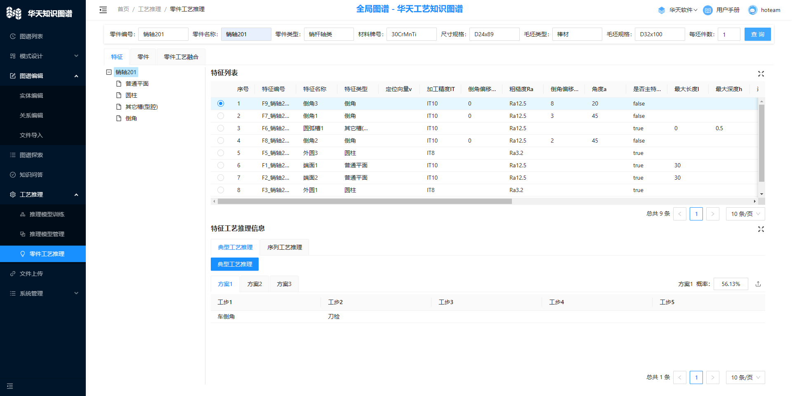Select radio button for row 2 倒角1

tap(221, 116)
